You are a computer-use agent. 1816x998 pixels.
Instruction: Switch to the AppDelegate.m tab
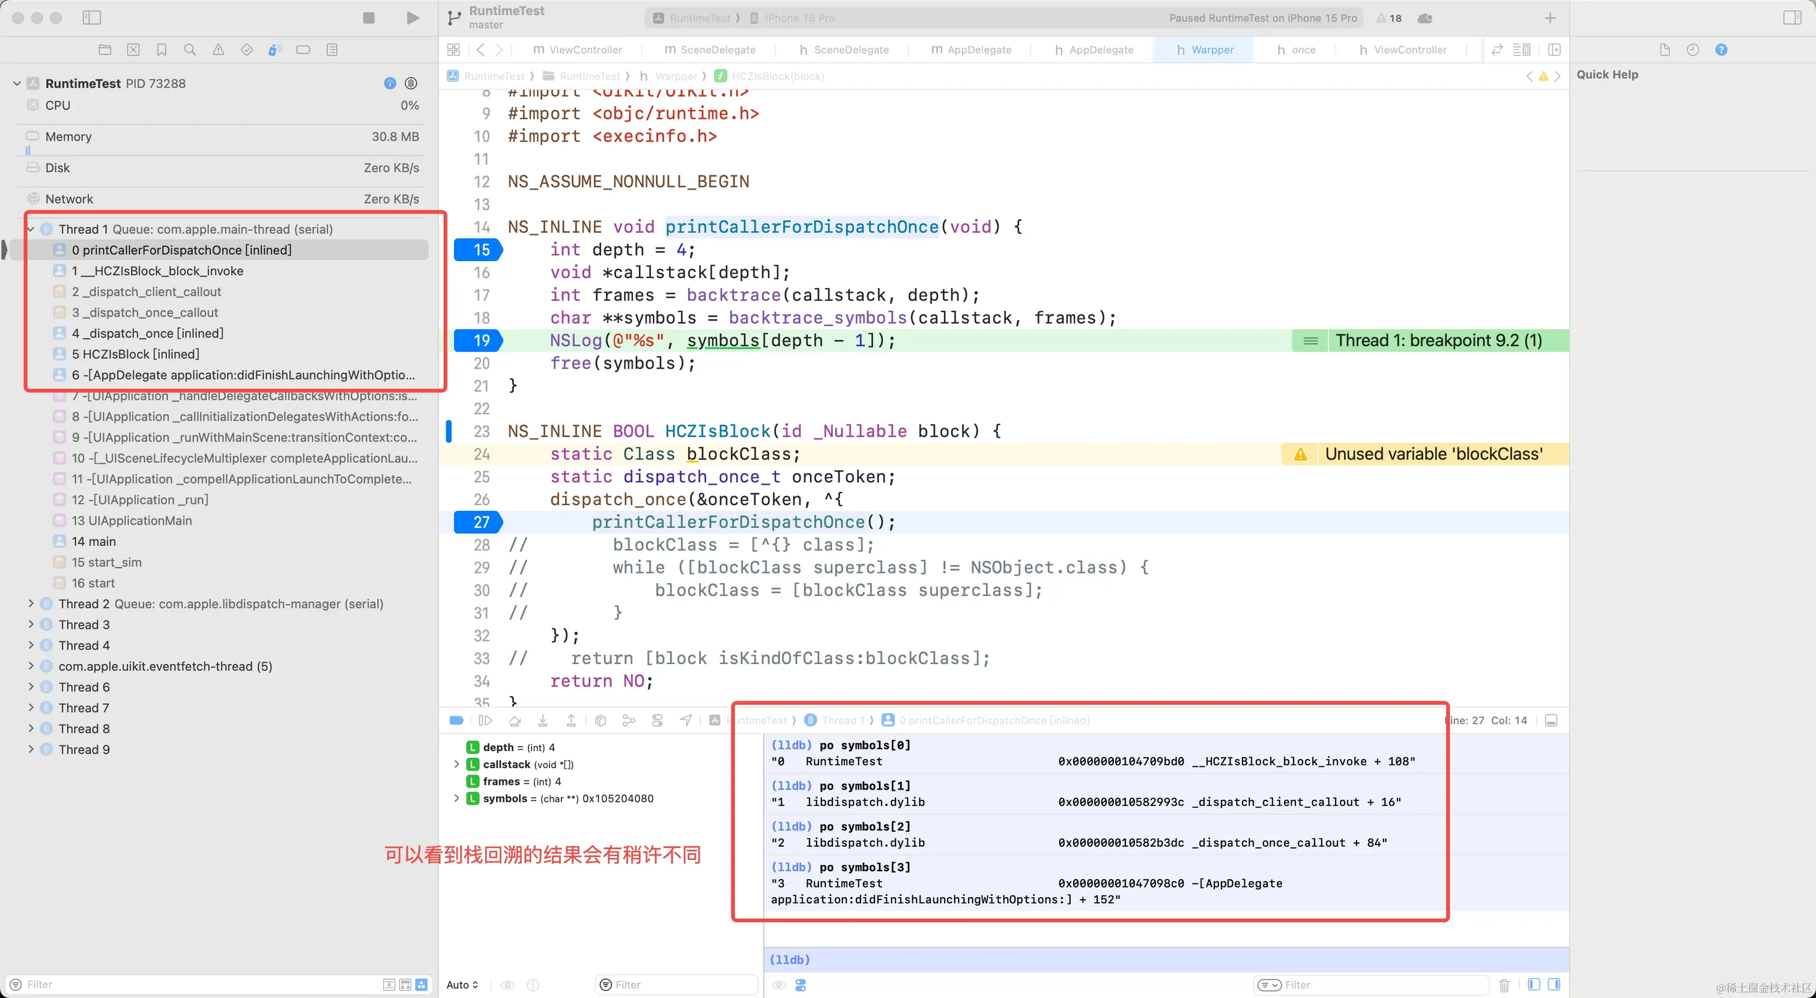tap(970, 49)
